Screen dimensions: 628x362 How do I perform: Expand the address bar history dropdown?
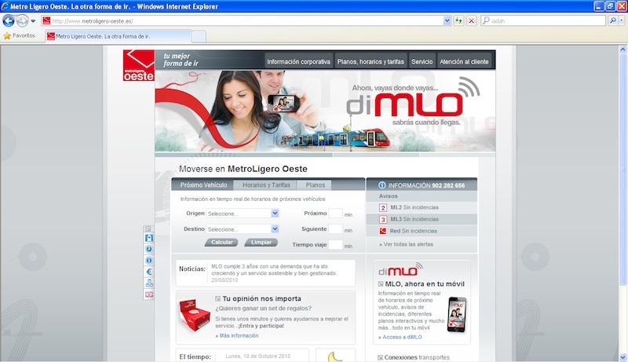447,20
